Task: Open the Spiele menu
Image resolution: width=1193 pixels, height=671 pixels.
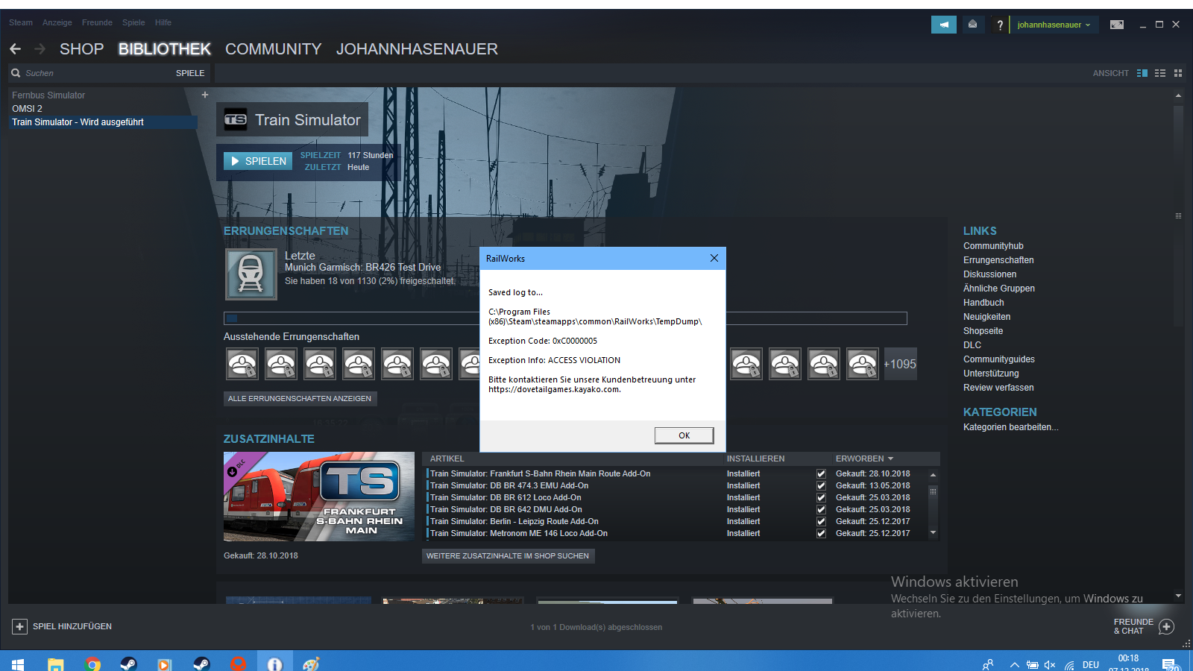Action: pos(133,22)
